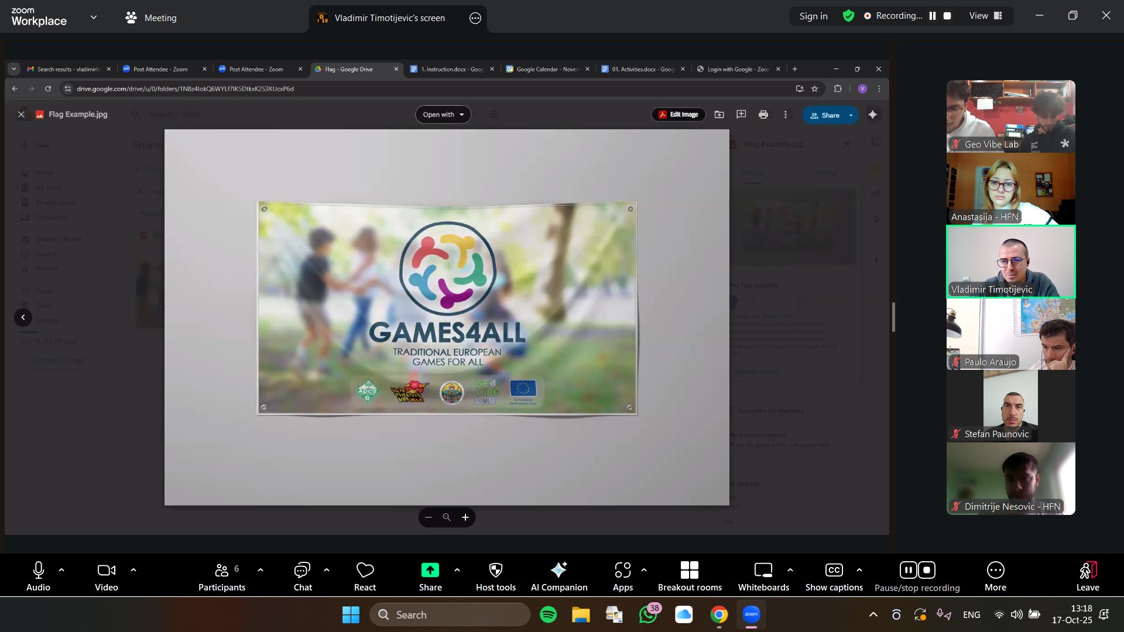Viewport: 1124px width, 632px height.
Task: Switch to the Flag - Google Drive tab
Action: pos(356,69)
